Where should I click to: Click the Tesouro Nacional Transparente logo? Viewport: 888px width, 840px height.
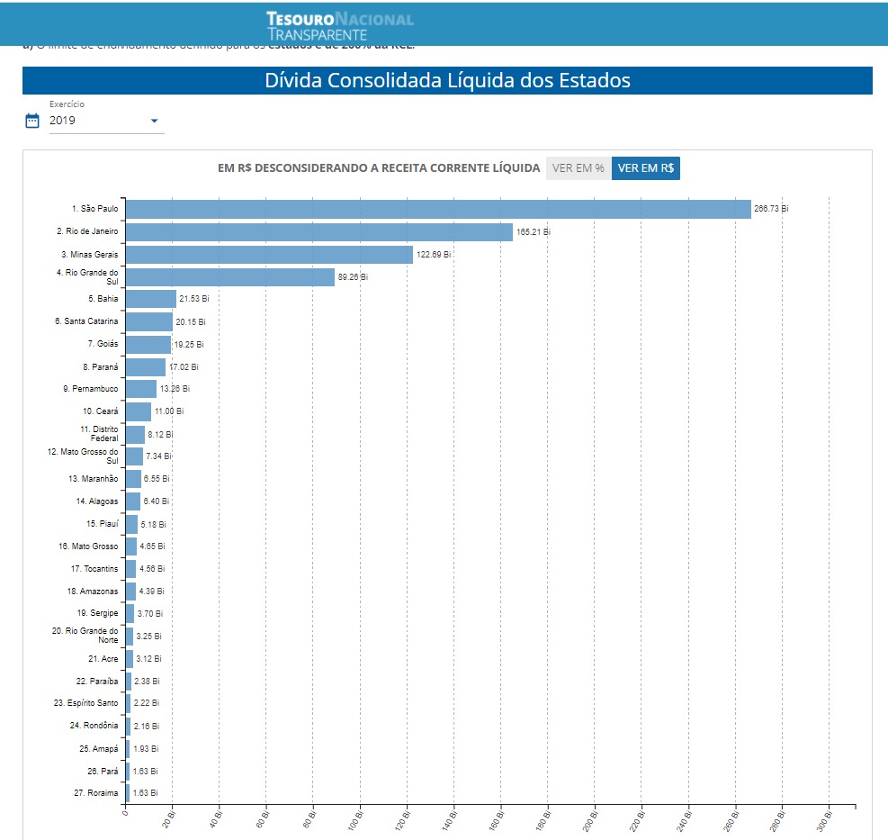[340, 25]
